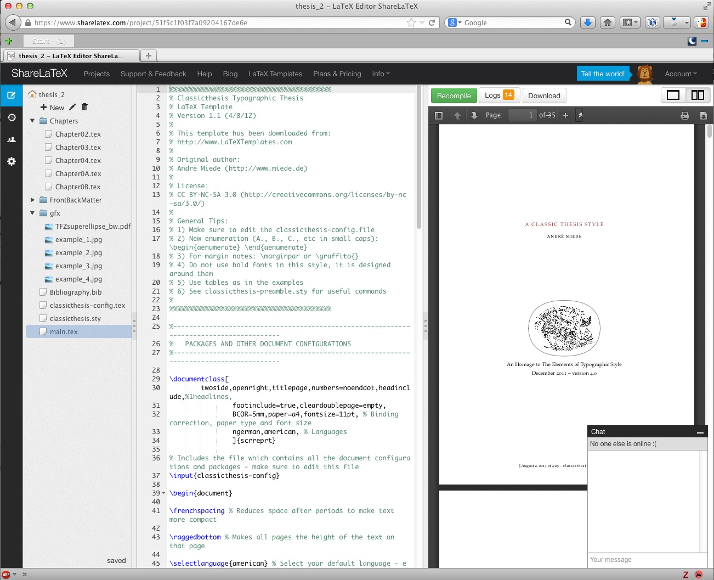Image resolution: width=714 pixels, height=580 pixels.
Task: Click the green Recompile button
Action: pos(454,95)
